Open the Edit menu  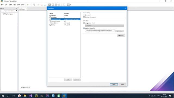6,5
